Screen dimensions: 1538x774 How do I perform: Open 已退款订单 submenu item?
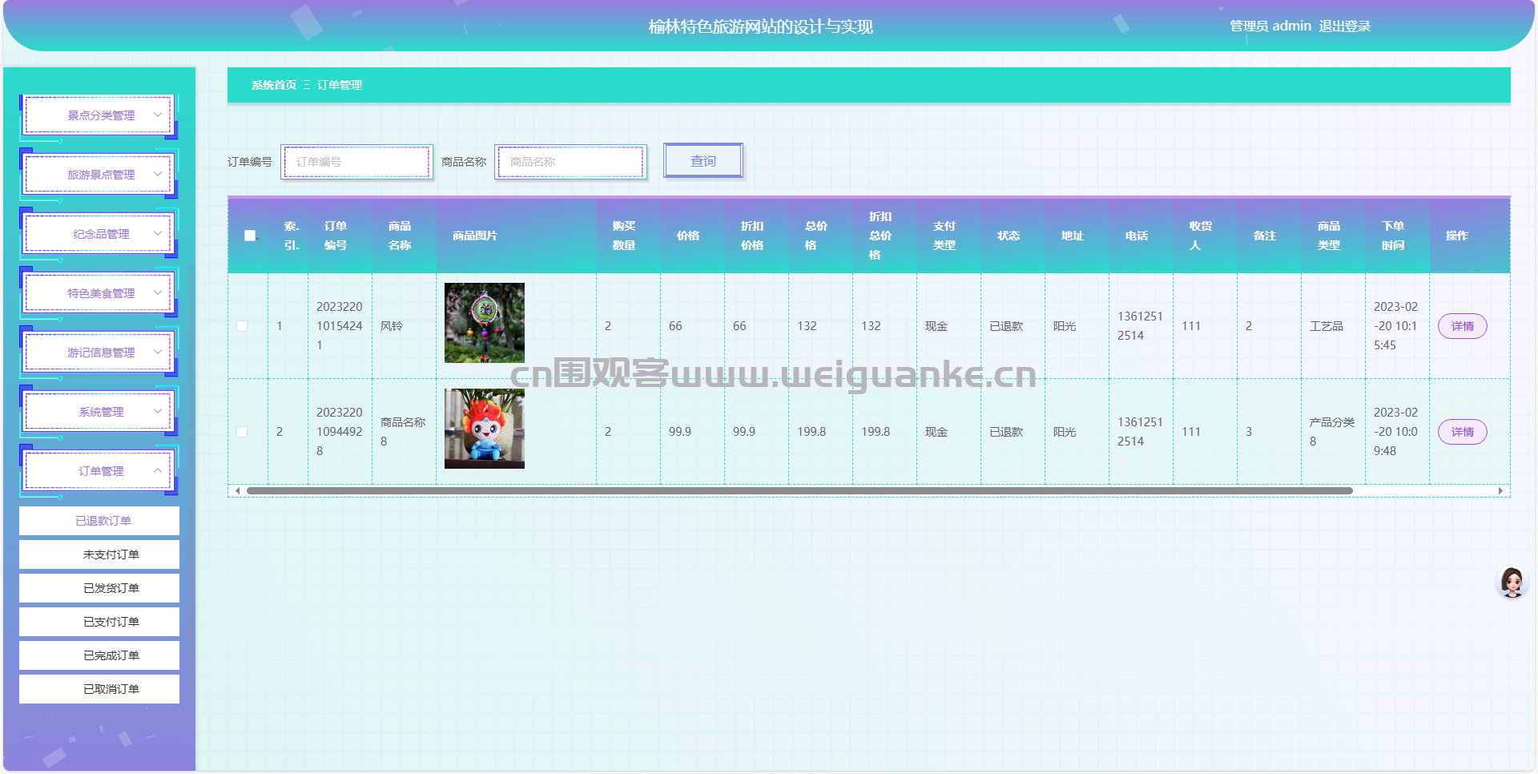tap(99, 521)
